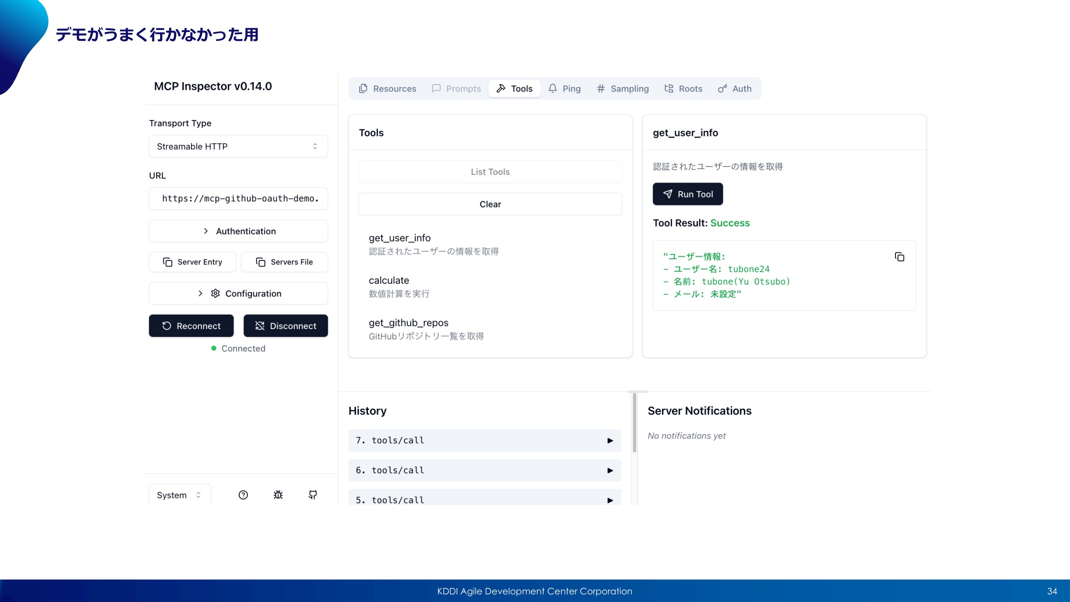Click the gear icon beside Configuration
The height and width of the screenshot is (602, 1070).
tap(215, 293)
